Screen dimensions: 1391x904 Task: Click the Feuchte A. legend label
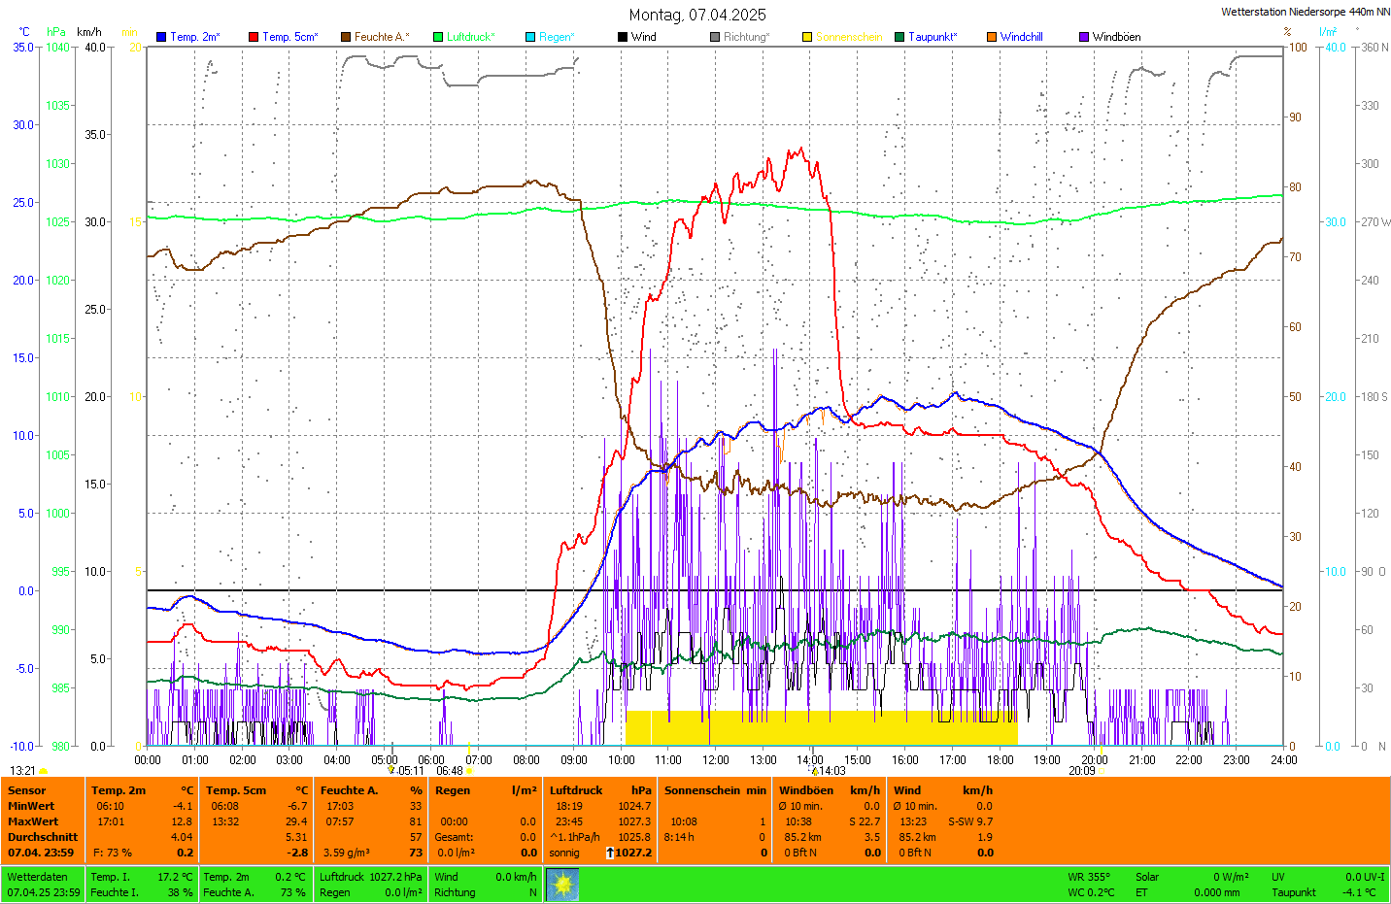tap(381, 37)
